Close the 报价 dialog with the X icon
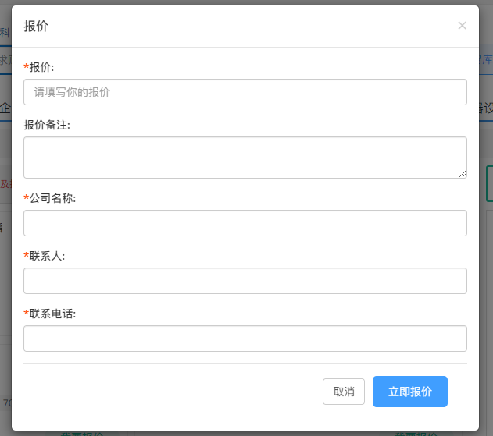The height and width of the screenshot is (436, 493). [462, 26]
